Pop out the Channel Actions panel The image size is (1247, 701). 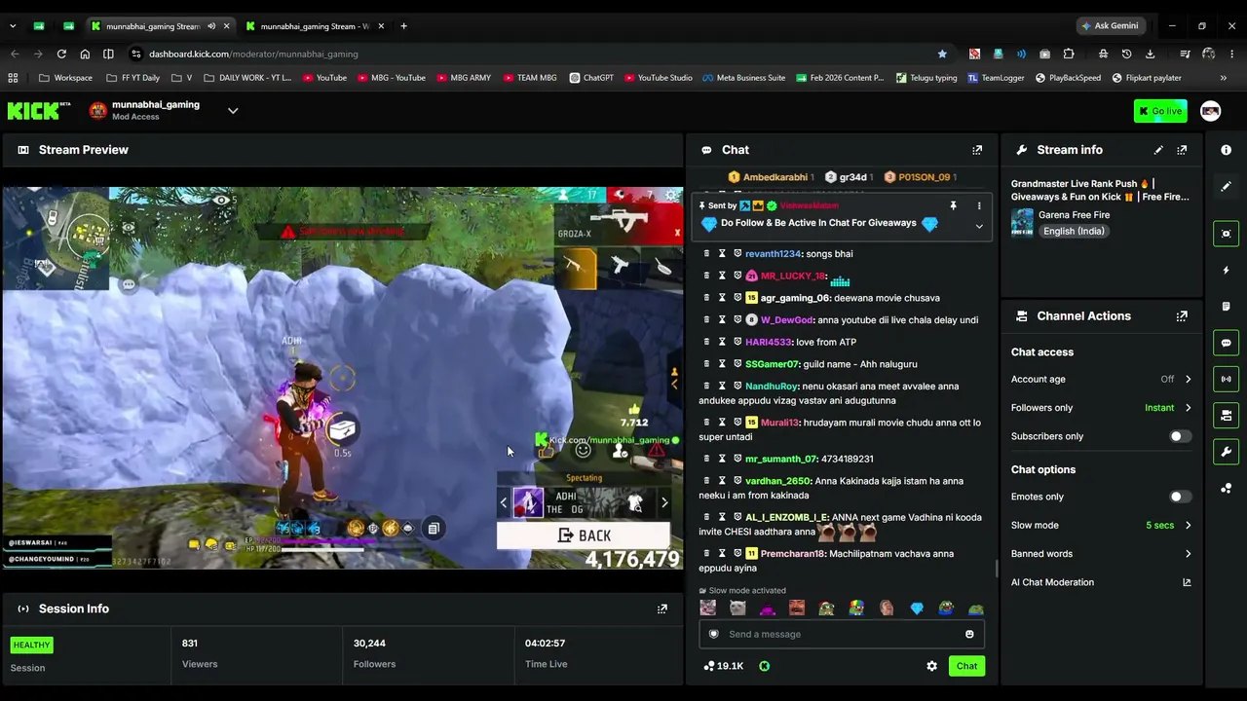(1182, 316)
